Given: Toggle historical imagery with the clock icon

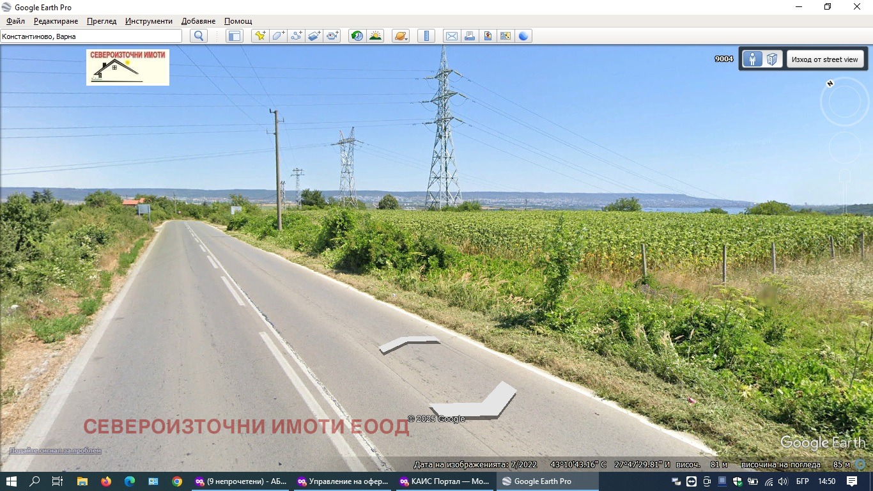Looking at the screenshot, I should (x=356, y=36).
